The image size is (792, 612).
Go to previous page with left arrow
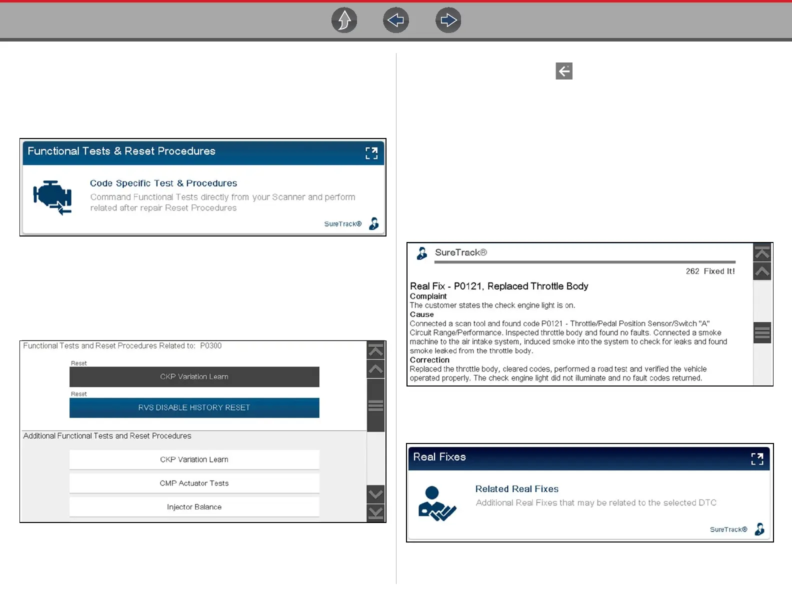pyautogui.click(x=396, y=20)
